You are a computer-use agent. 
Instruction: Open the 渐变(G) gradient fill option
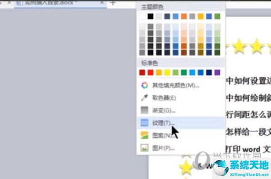coord(181,110)
